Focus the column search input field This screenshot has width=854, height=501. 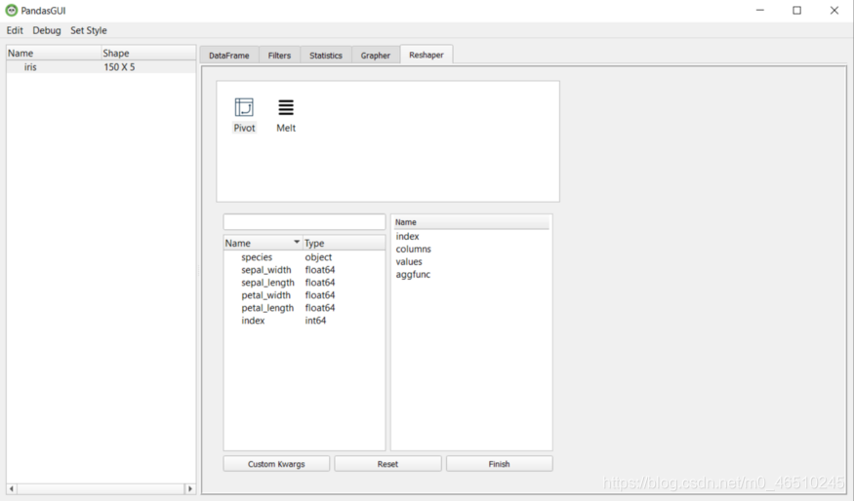pyautogui.click(x=304, y=221)
